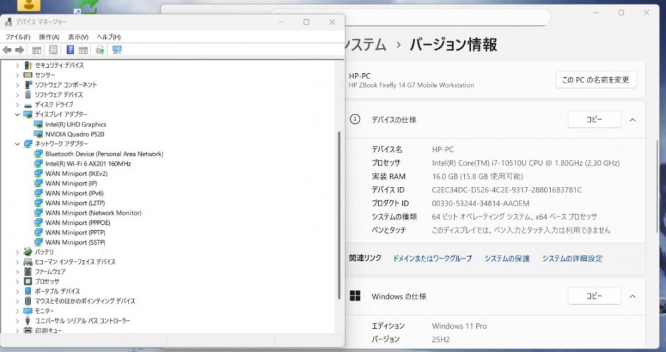Open the ヘルプ(H) menu

[109, 37]
